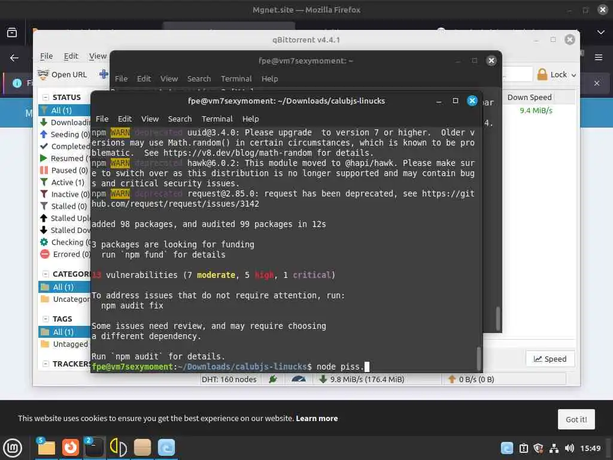This screenshot has height=460, width=613.
Task: Select the Resumed status filter
Action: (65, 158)
